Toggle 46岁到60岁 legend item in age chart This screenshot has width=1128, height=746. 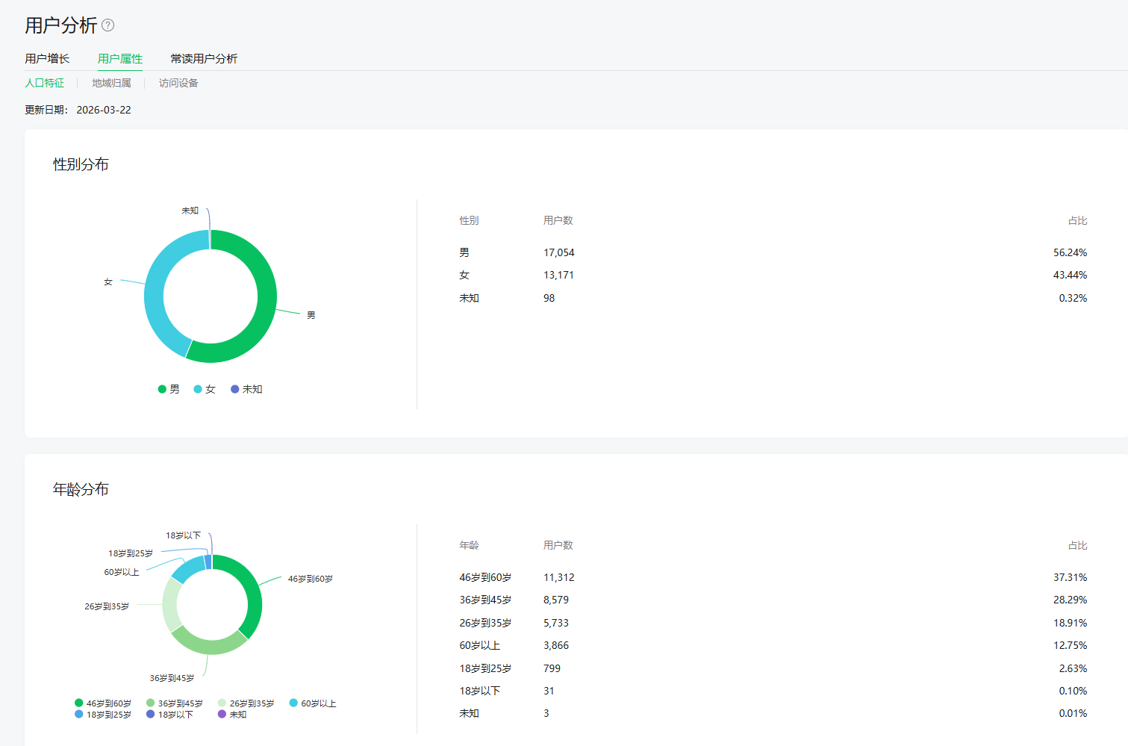click(x=103, y=703)
